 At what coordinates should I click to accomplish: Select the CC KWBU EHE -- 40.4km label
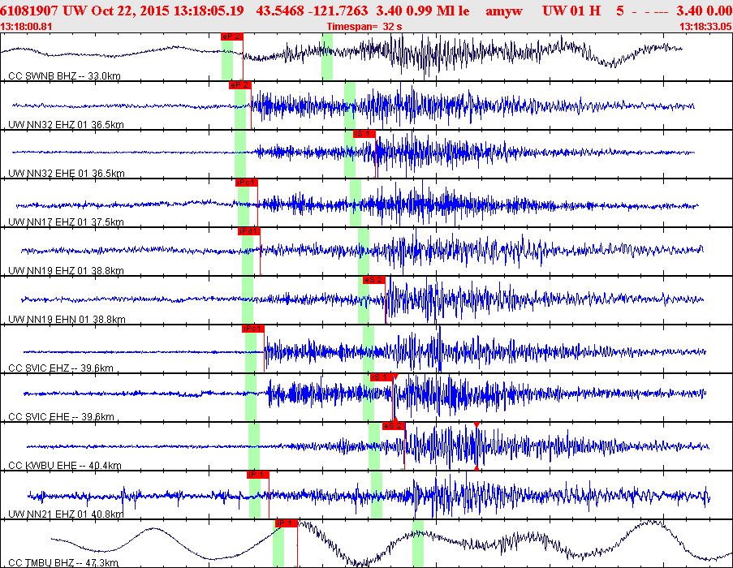coord(65,465)
